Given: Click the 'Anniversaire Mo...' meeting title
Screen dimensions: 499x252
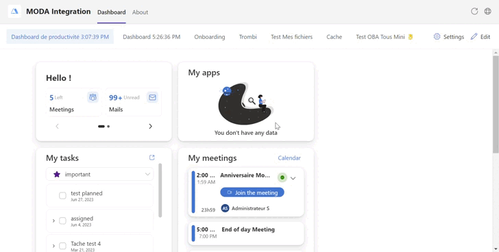Looking at the screenshot, I should coord(245,175).
